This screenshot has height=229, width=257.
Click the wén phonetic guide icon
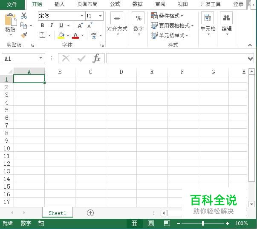pos(94,35)
